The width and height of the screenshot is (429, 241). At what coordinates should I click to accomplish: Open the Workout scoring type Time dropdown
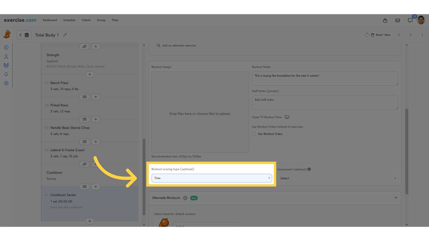tap(212, 178)
